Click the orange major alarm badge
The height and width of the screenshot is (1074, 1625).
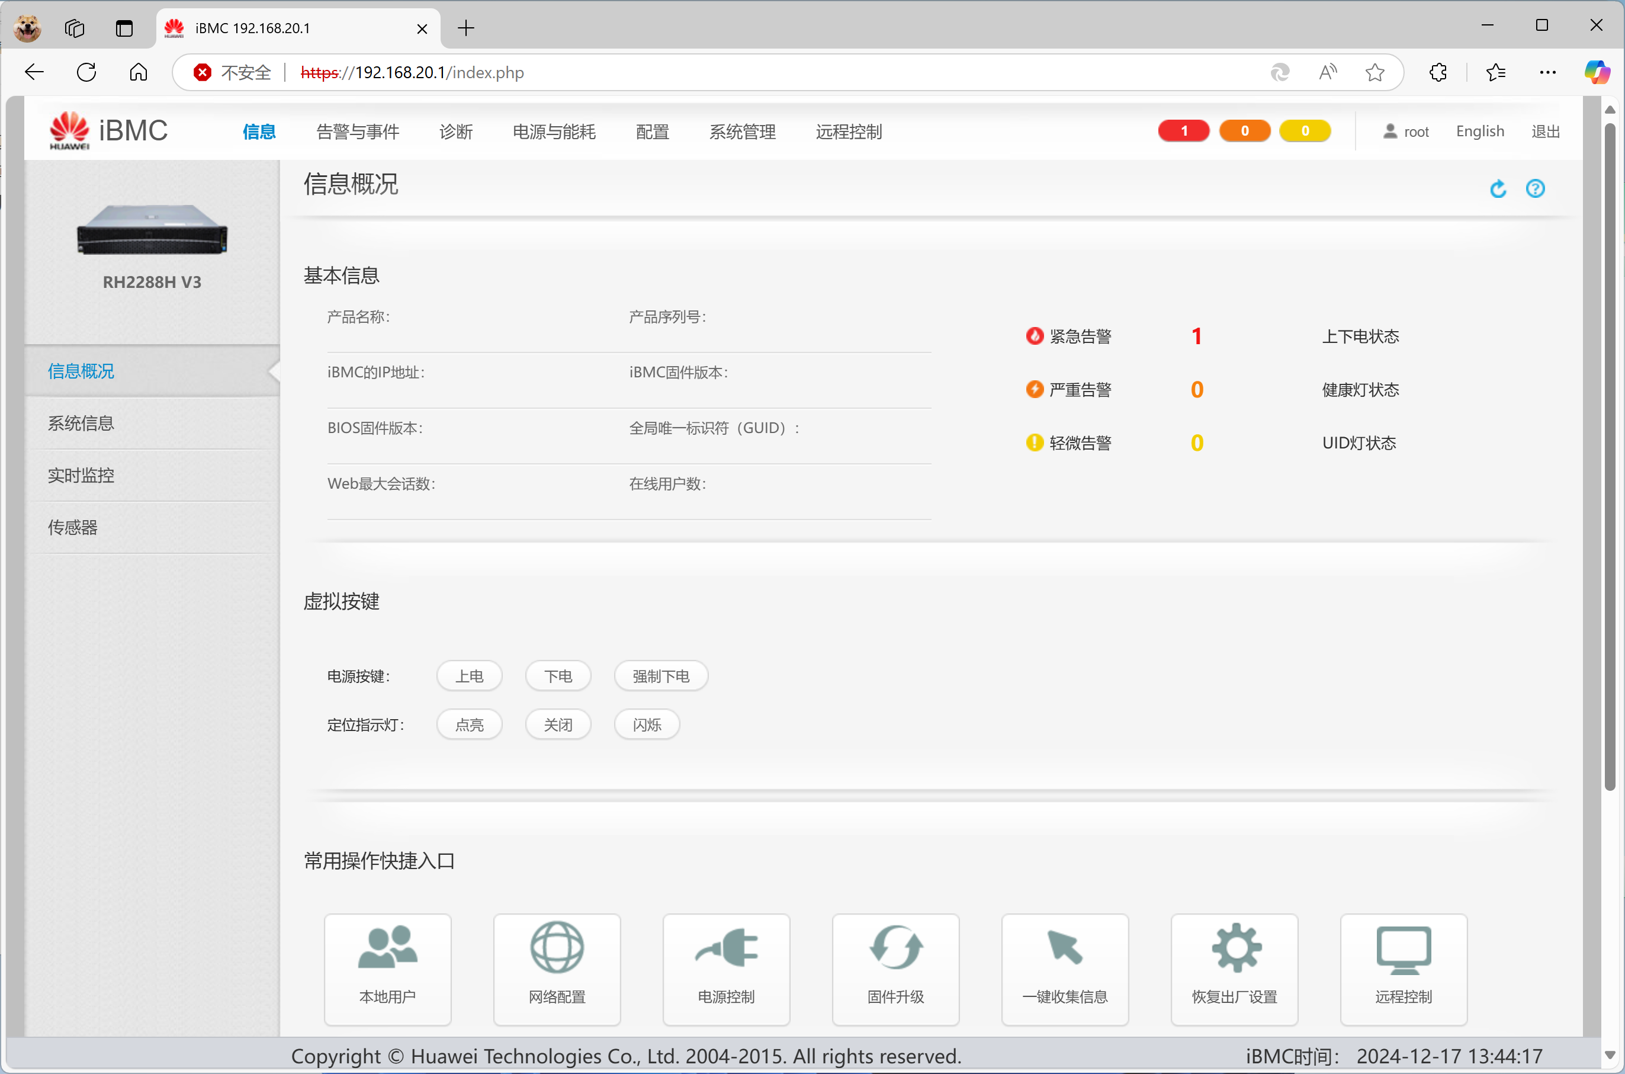coord(1244,131)
